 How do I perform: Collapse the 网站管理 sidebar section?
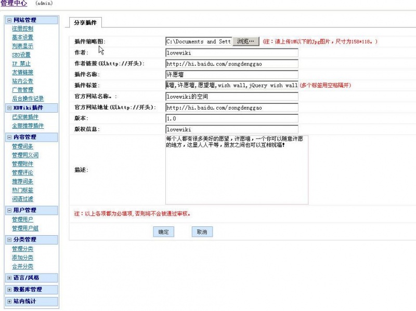tap(9, 20)
